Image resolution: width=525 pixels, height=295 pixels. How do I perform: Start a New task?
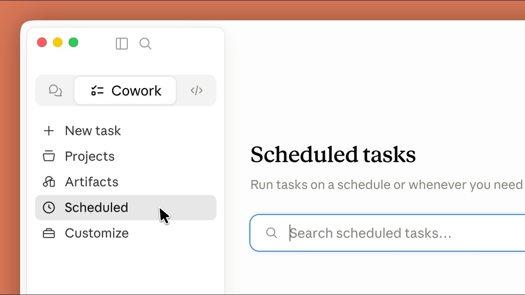(x=126, y=131)
